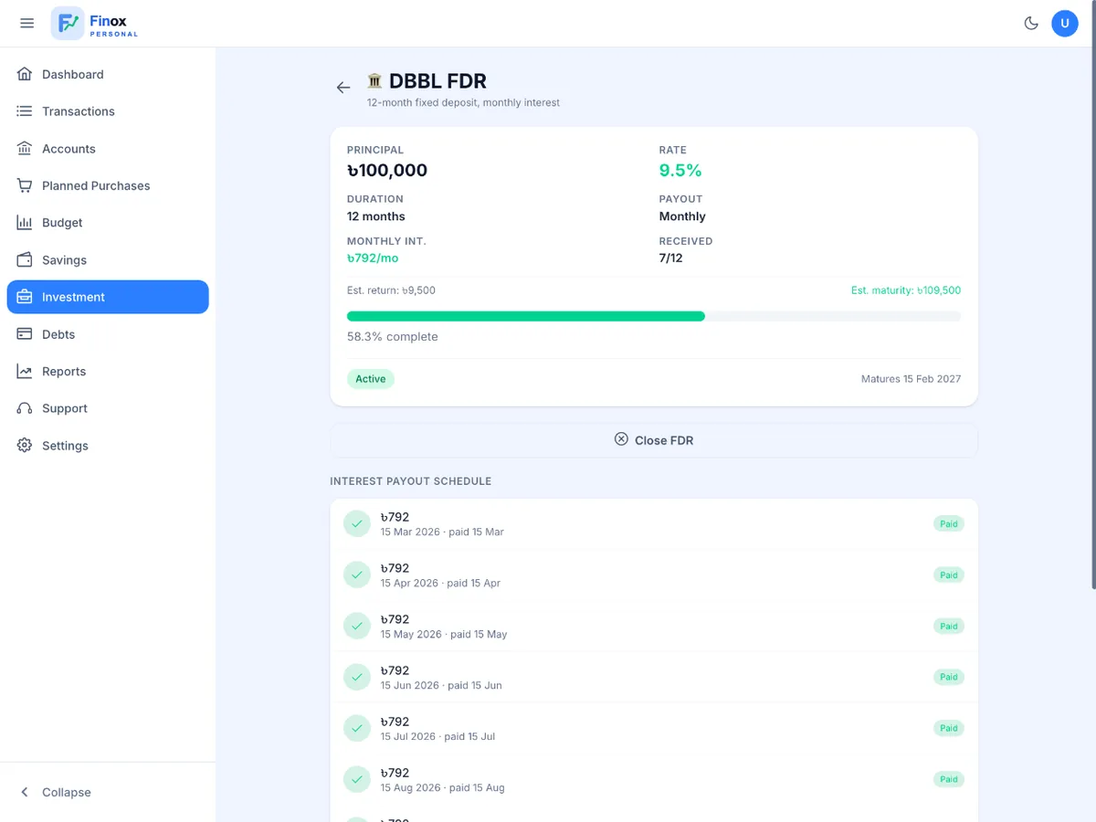
Task: Click check icon for 15 Jun 2026 payout
Action: (x=357, y=678)
